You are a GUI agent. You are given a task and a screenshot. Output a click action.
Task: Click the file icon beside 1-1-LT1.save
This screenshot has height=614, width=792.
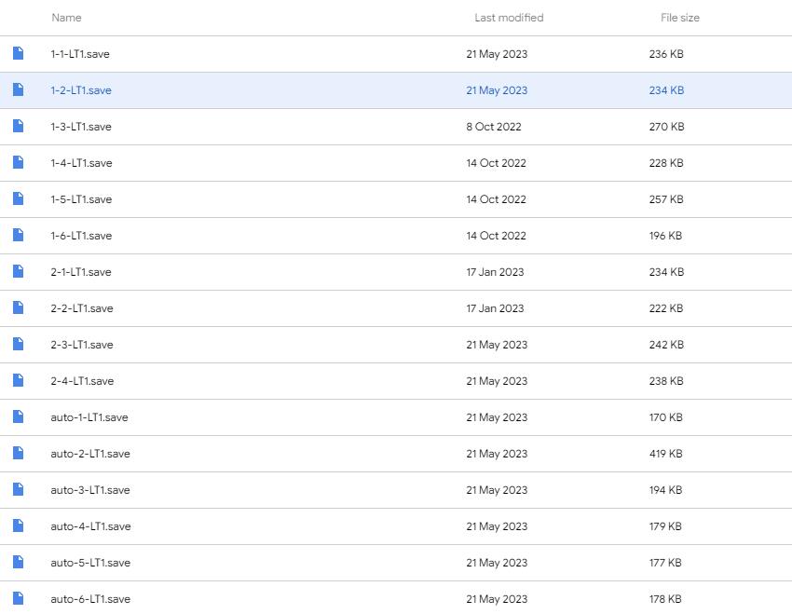coord(18,54)
